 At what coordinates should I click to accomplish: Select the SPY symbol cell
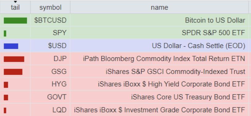click(50, 33)
